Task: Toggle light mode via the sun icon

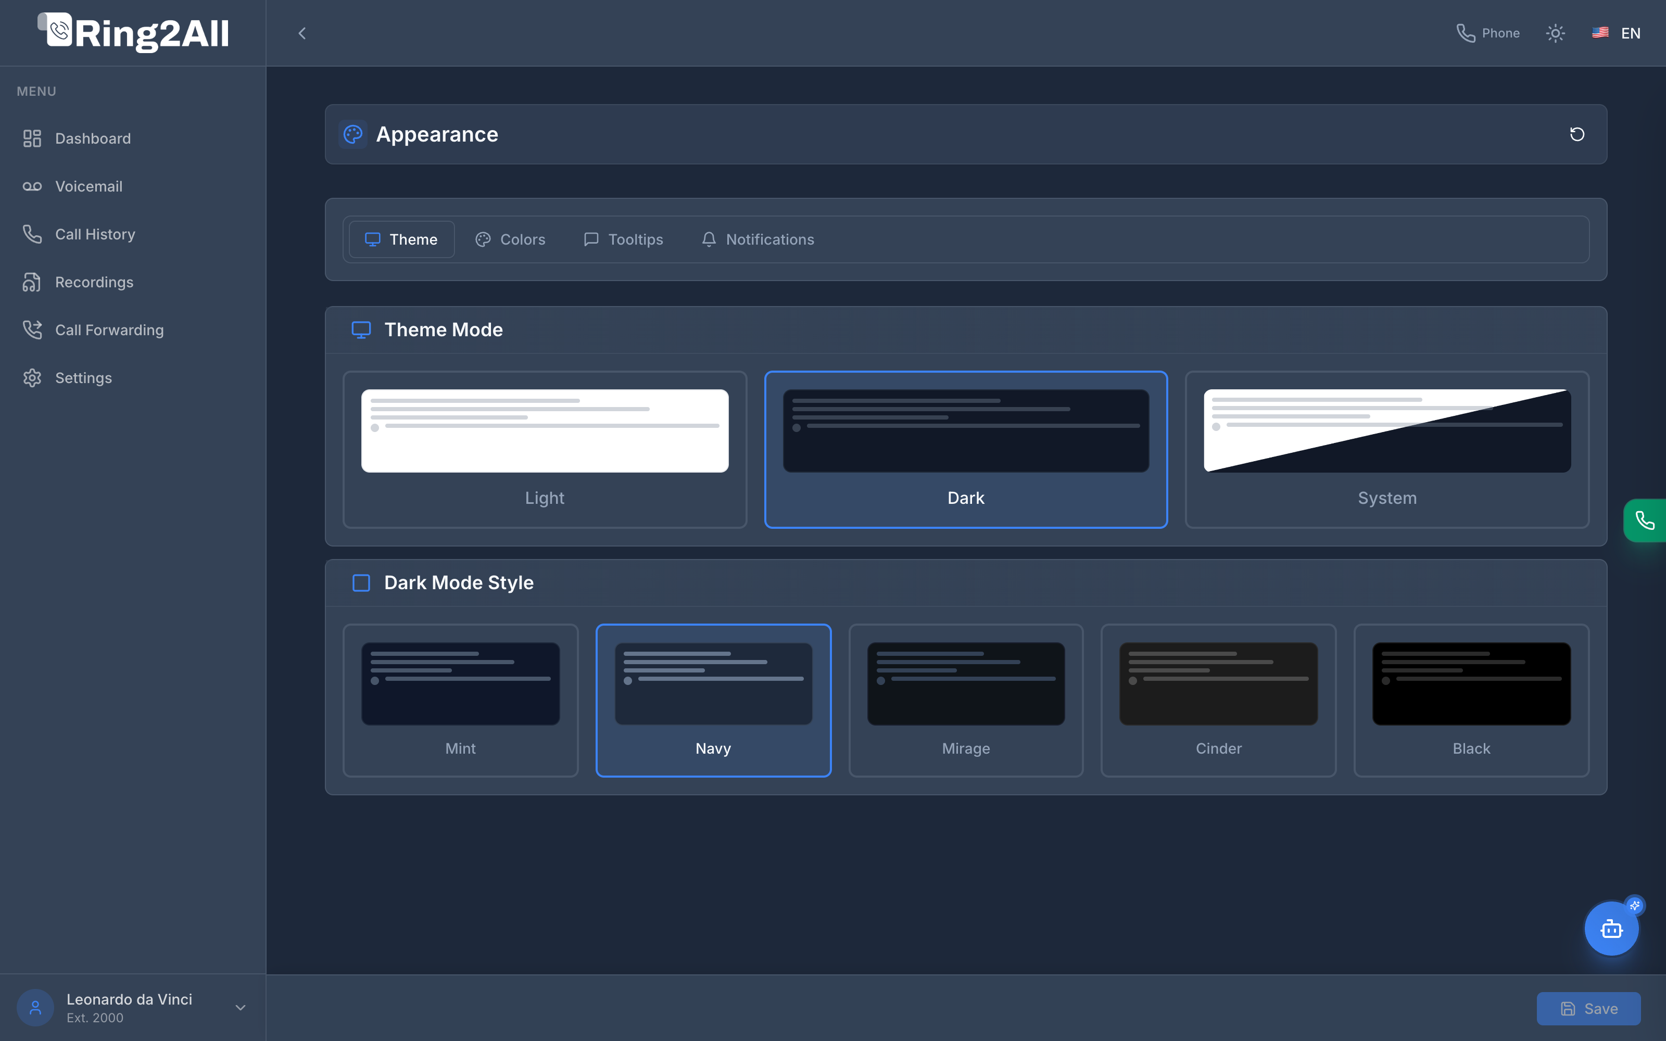Action: [1555, 33]
